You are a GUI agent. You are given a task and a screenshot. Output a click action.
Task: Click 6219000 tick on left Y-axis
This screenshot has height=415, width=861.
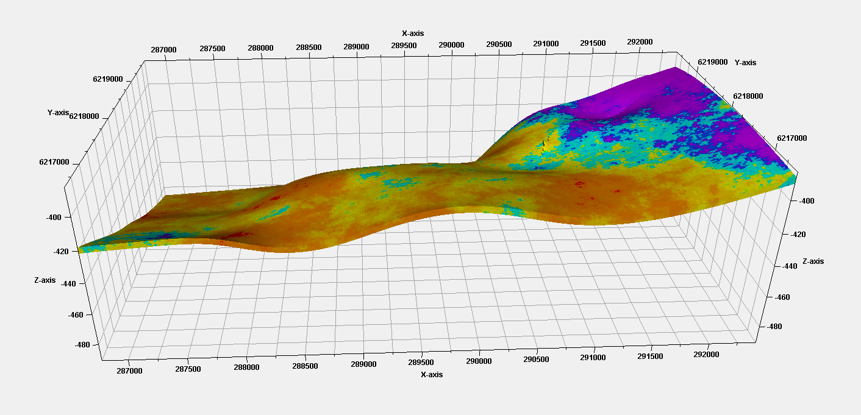tap(109, 79)
